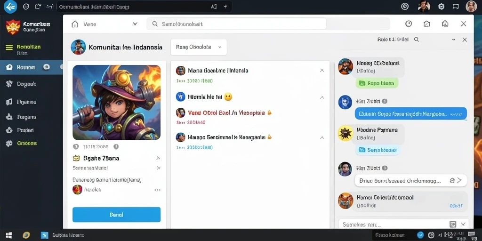
Task: Click the wizard character thumbnail image
Action: 117,102
